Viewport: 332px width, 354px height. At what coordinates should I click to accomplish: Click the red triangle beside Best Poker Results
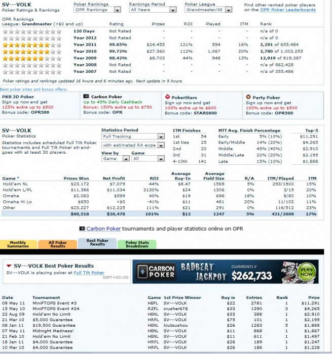coord(9,265)
